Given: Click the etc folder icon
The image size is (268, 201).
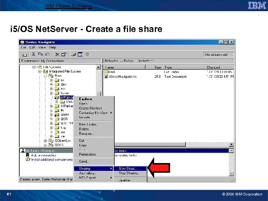Looking at the screenshot, I should click(57, 89).
